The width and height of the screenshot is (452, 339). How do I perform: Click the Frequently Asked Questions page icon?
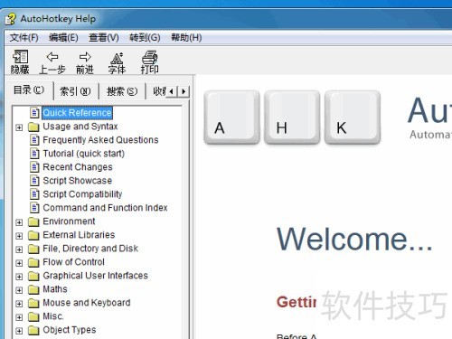point(34,140)
